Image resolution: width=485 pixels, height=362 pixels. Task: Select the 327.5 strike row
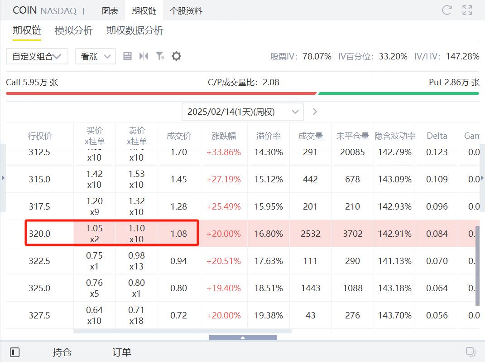[x=243, y=315]
